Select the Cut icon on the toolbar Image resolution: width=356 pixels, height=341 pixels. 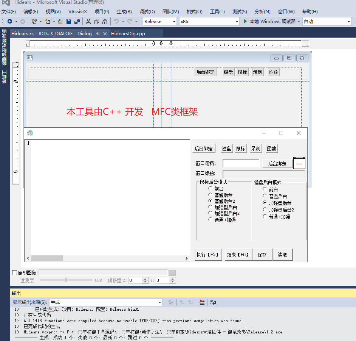(x=88, y=22)
